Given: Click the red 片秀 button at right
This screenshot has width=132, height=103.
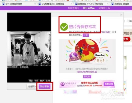Looking at the screenshot, I should pos(127,39).
